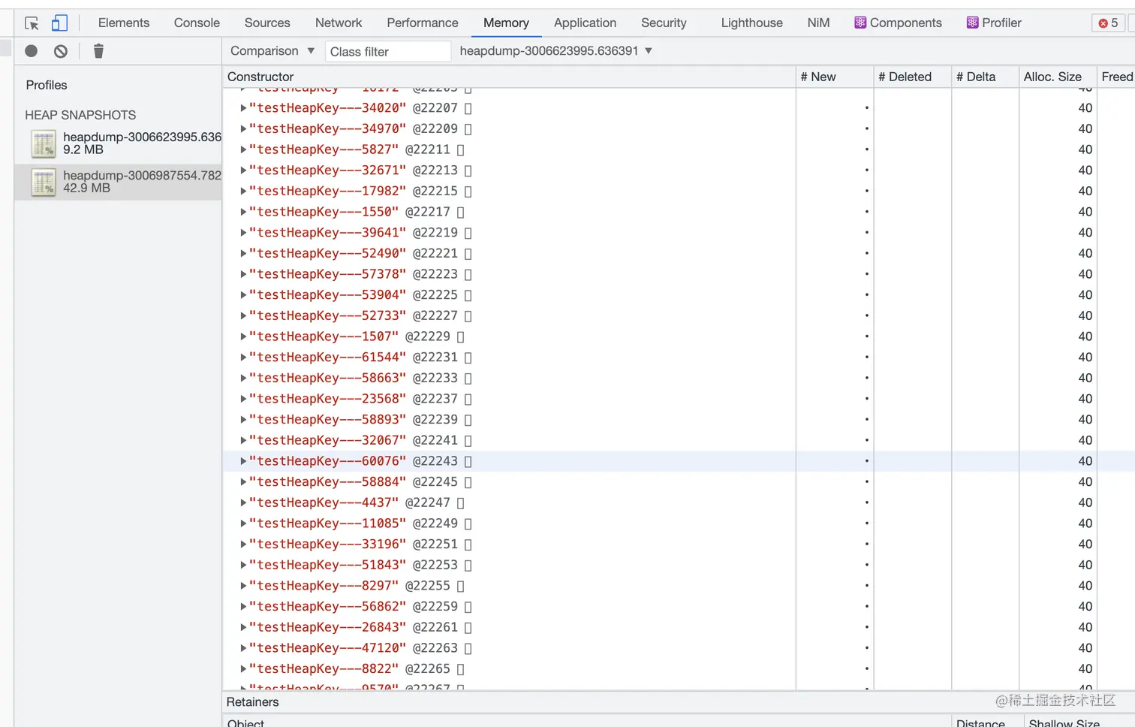Open the NiM tab
1135x727 pixels.
[x=818, y=23]
